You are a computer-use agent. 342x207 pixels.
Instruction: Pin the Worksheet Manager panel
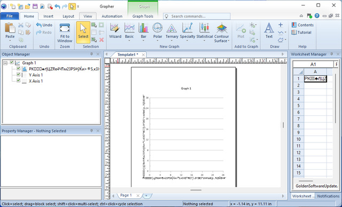pos(332,54)
